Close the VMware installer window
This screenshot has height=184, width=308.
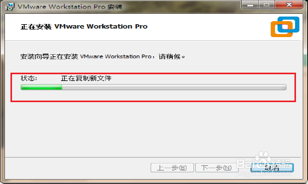[x=289, y=5]
